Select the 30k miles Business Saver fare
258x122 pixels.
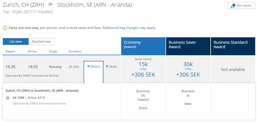tap(188, 69)
